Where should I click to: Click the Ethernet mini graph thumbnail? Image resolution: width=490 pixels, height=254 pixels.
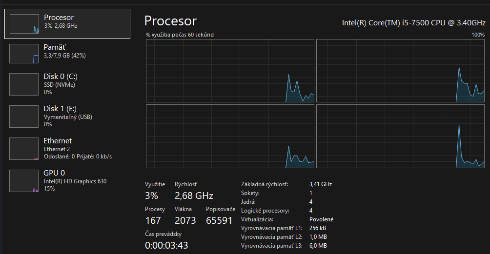point(24,149)
